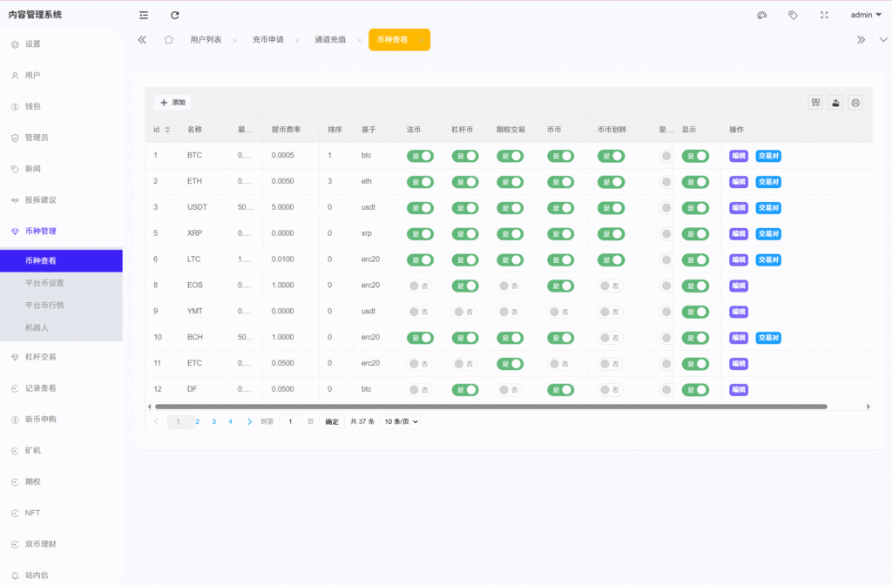This screenshot has height=585, width=892.
Task: Go to the home tab icon
Action: point(169,40)
